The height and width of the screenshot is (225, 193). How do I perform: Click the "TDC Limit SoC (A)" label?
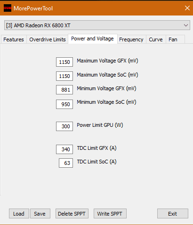[x=96, y=162]
